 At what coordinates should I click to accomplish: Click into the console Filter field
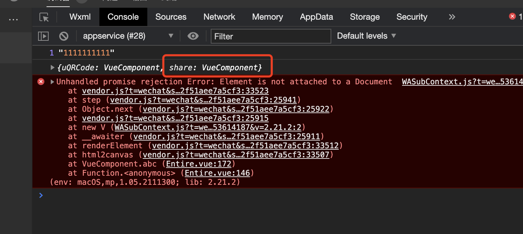click(271, 36)
